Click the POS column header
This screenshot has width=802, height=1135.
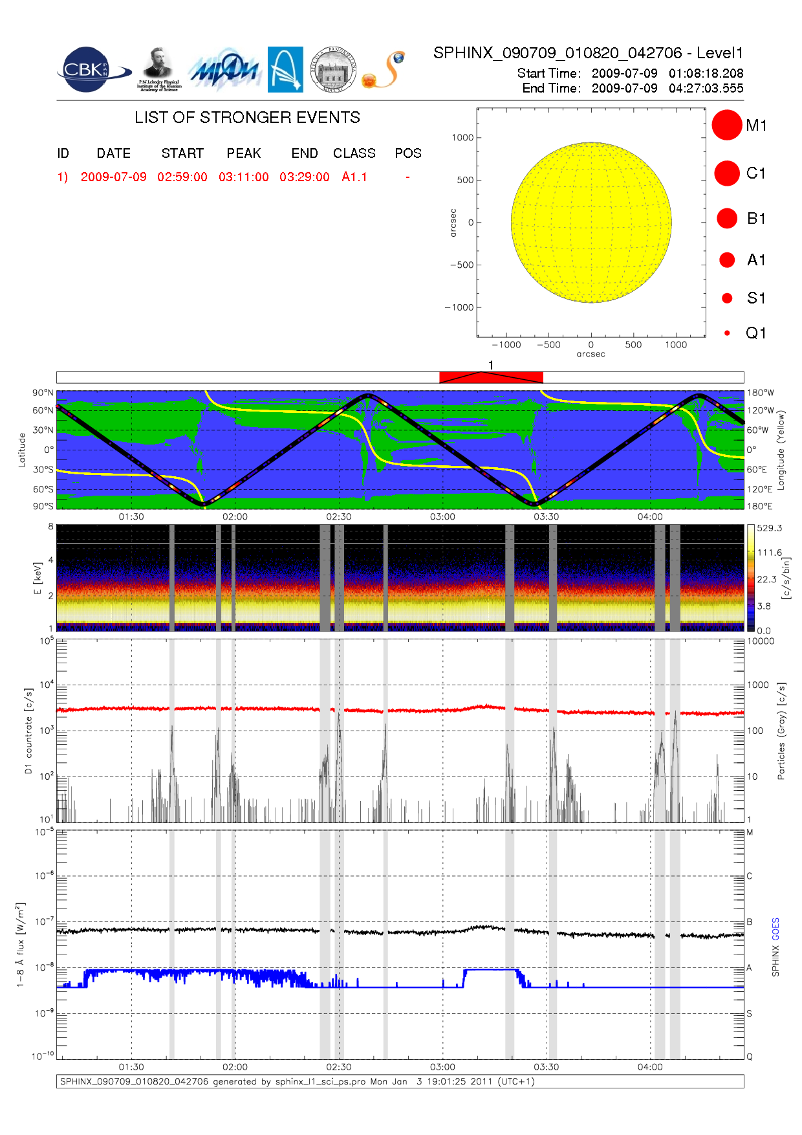(408, 153)
